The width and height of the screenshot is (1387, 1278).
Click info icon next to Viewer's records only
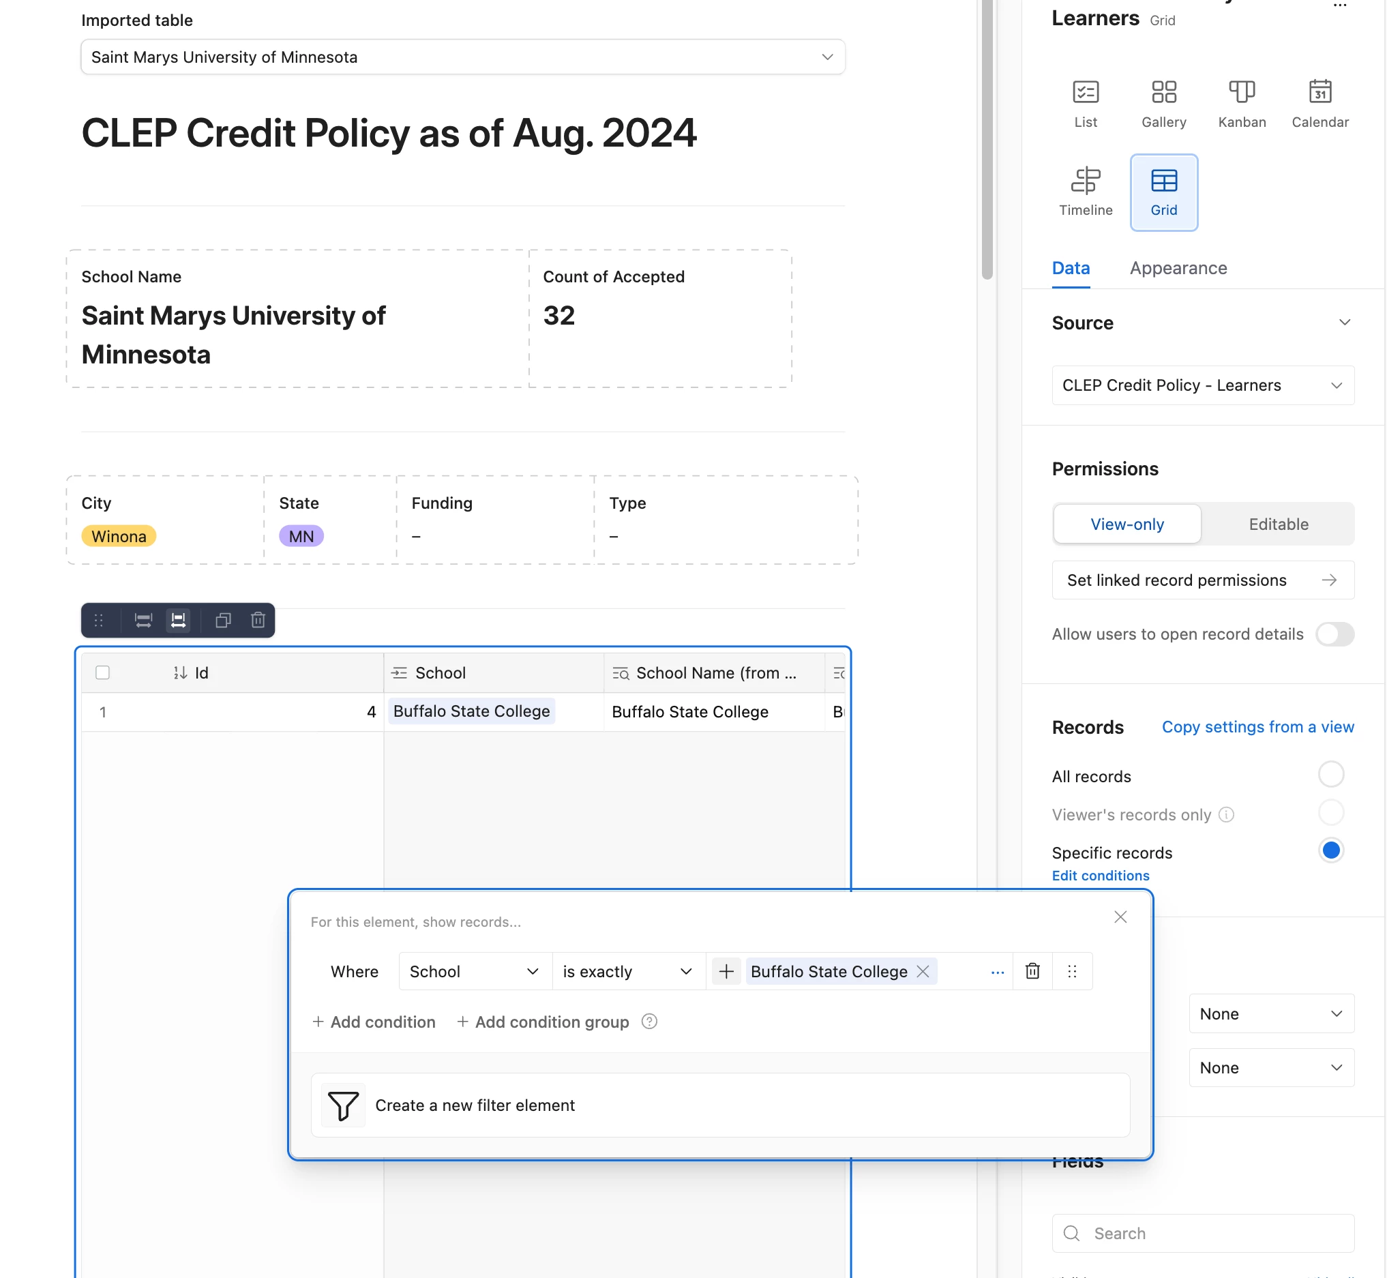click(1225, 814)
